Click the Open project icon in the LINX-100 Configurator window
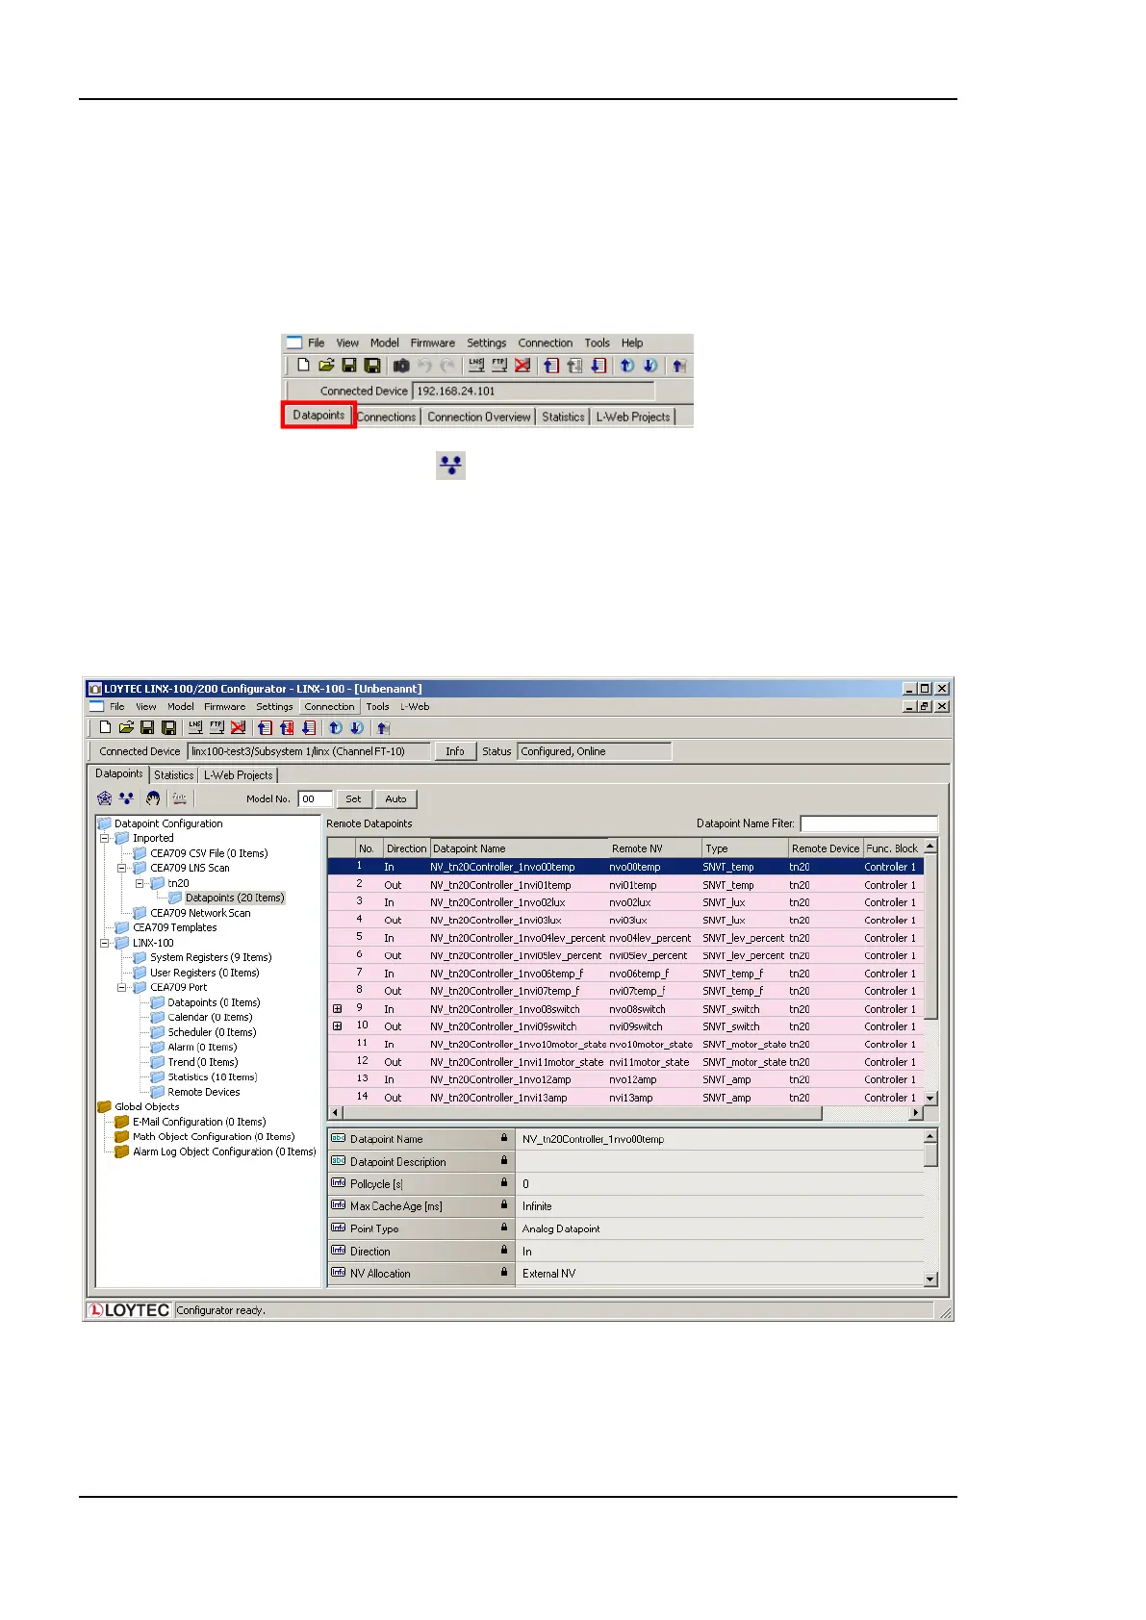Image resolution: width=1146 pixels, height=1620 pixels. (x=126, y=727)
